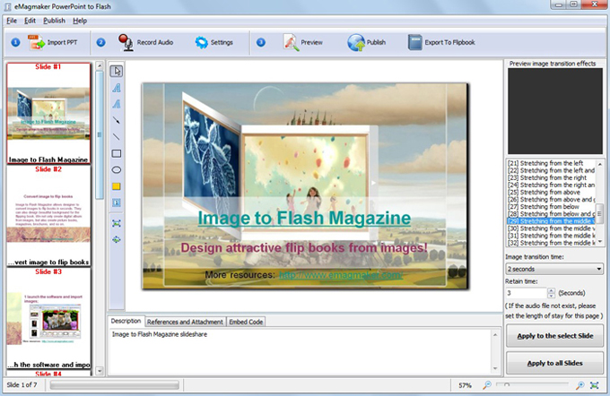Pick the slanted text A tool below it

click(x=117, y=104)
